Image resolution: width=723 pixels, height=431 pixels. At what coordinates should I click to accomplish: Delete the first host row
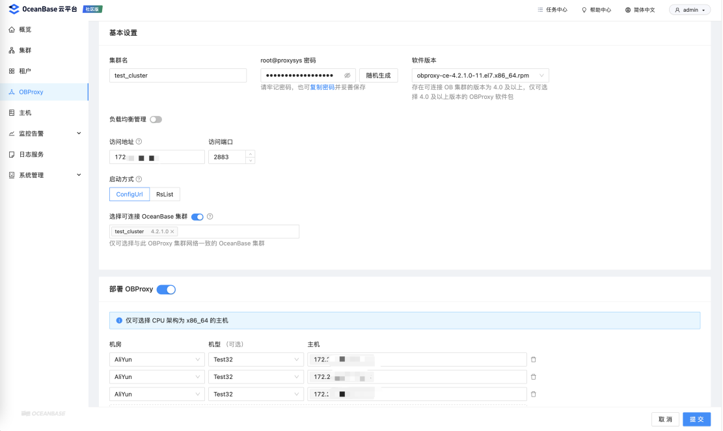pyautogui.click(x=534, y=359)
